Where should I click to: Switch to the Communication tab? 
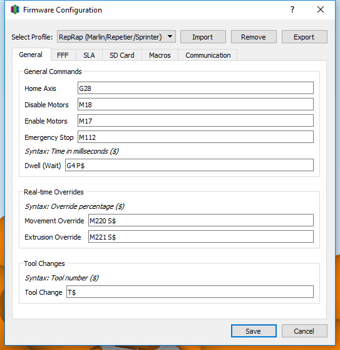click(x=208, y=55)
